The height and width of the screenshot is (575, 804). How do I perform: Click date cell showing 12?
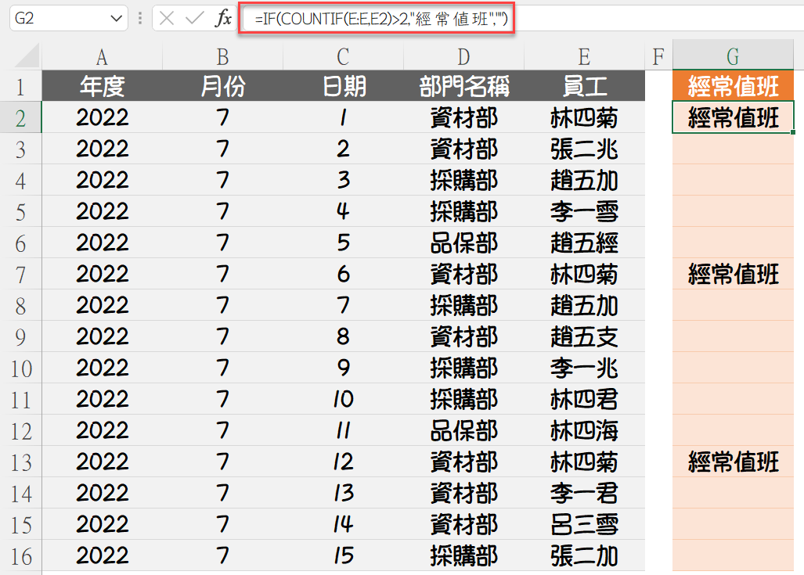[x=343, y=462]
